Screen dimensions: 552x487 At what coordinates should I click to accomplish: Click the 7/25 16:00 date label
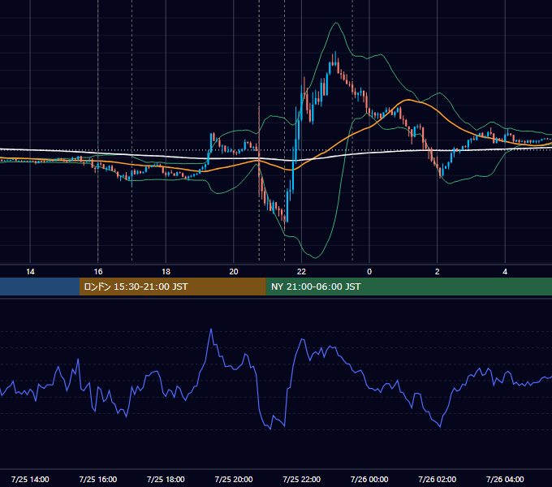point(98,479)
